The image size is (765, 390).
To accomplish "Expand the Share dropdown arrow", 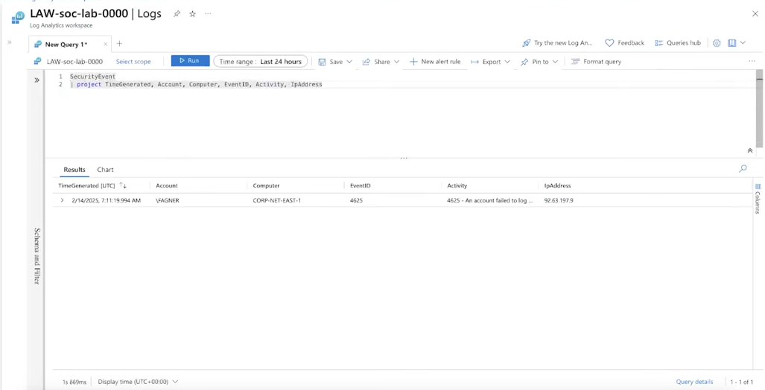I will pyautogui.click(x=396, y=62).
